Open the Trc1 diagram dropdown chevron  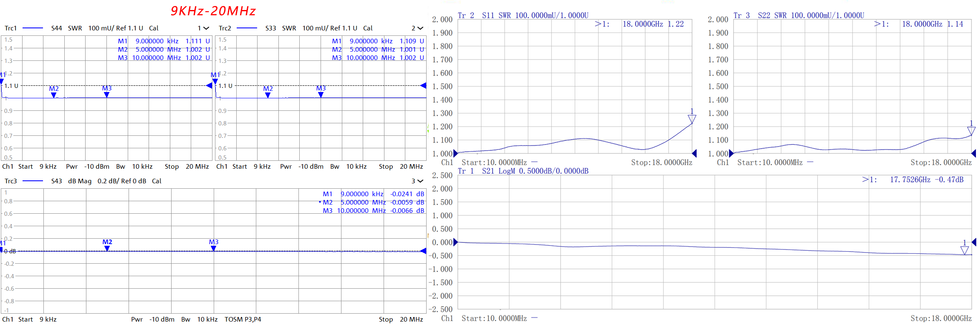206,28
